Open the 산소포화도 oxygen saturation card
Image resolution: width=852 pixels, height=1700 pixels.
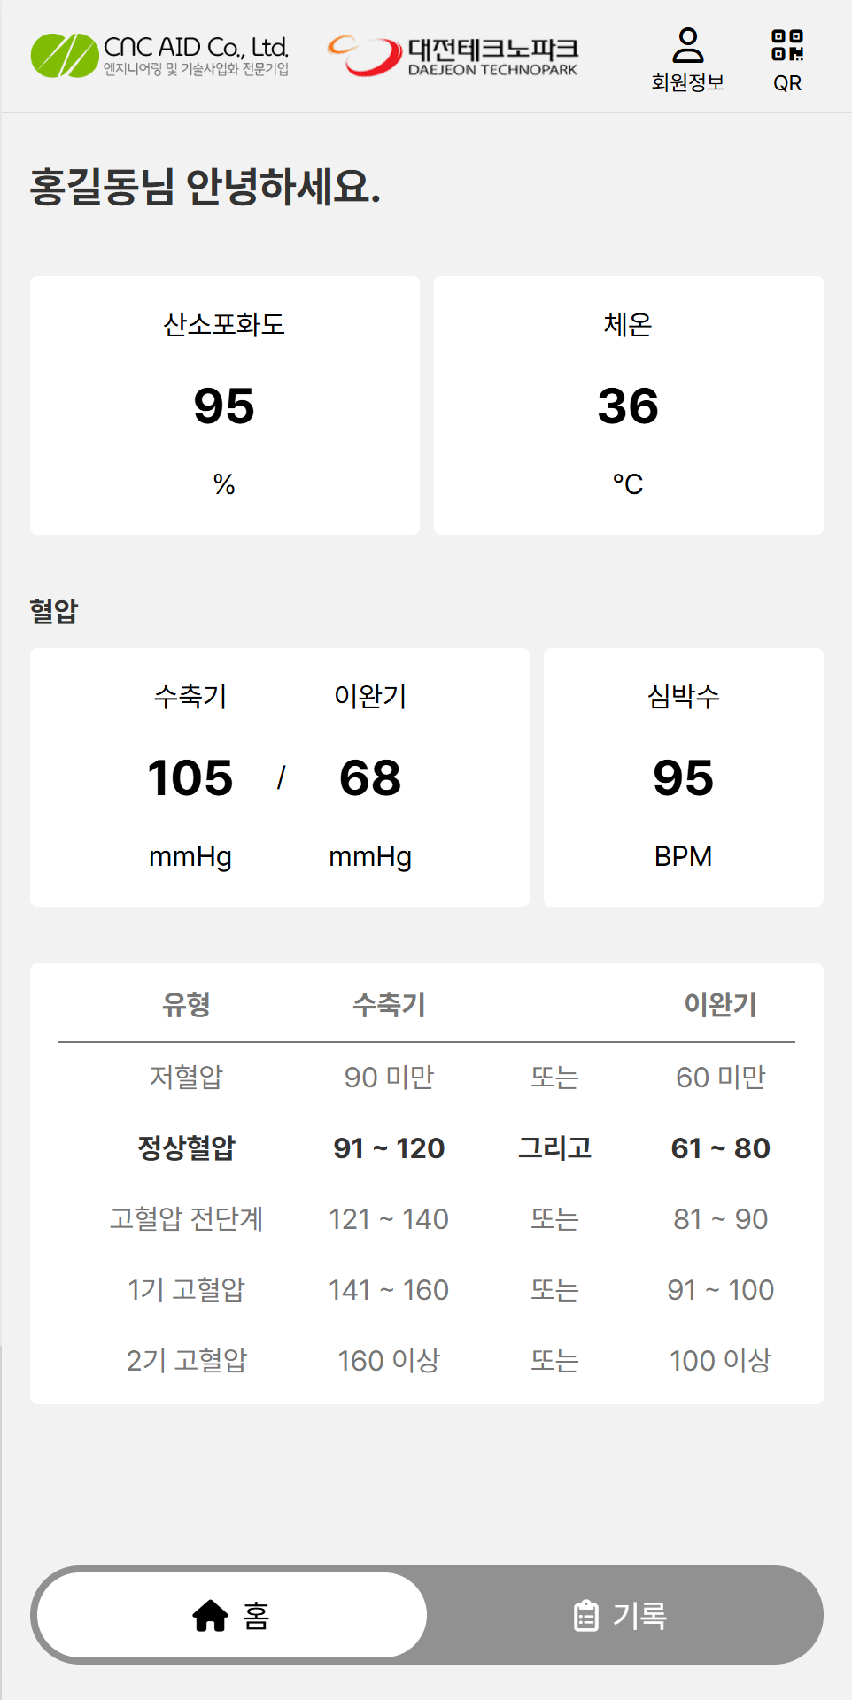coord(225,403)
